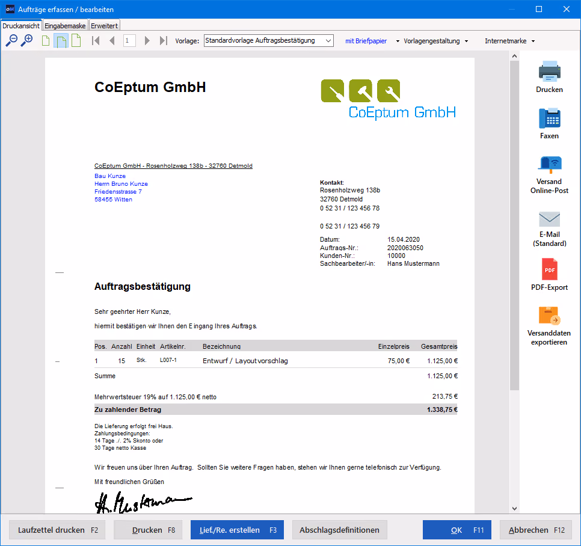Image resolution: width=581 pixels, height=546 pixels.
Task: Open Abschlagsdefinitionen
Action: click(x=340, y=530)
